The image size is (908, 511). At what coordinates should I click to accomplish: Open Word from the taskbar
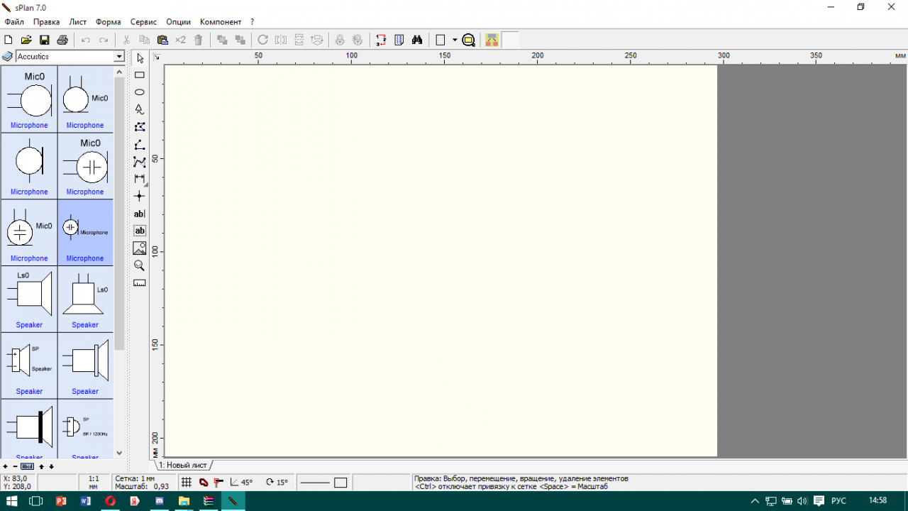(86, 500)
